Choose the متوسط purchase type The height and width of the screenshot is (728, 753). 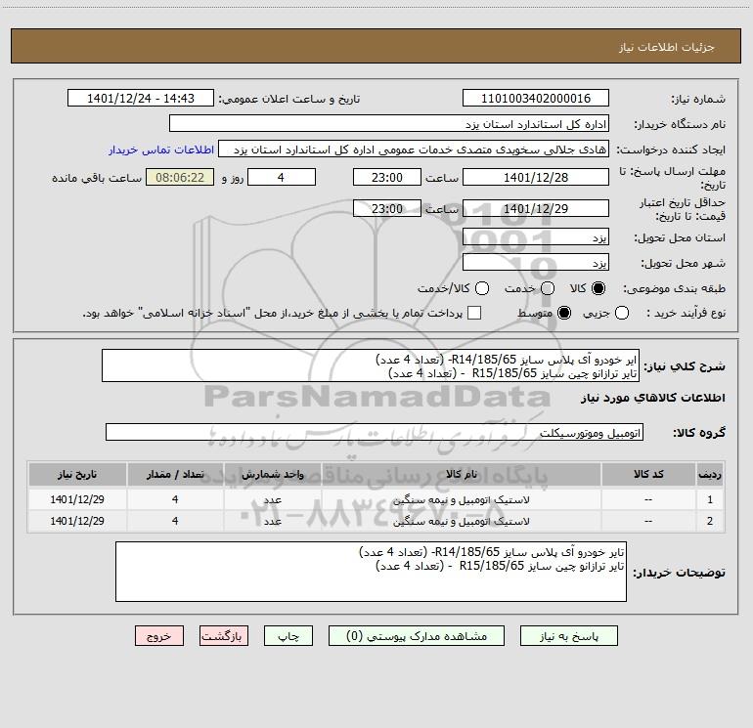coord(564,313)
